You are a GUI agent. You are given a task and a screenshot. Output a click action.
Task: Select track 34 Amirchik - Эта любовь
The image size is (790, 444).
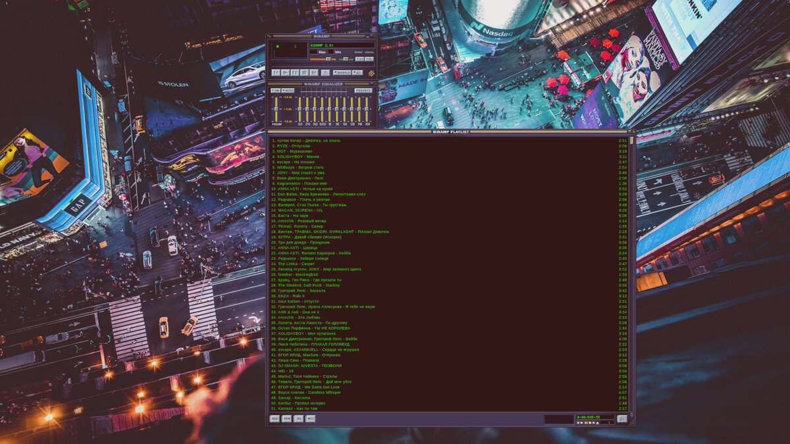click(x=449, y=317)
